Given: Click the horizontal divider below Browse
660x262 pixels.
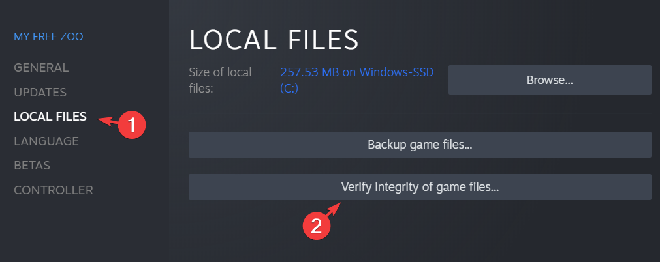Looking at the screenshot, I should pyautogui.click(x=420, y=113).
